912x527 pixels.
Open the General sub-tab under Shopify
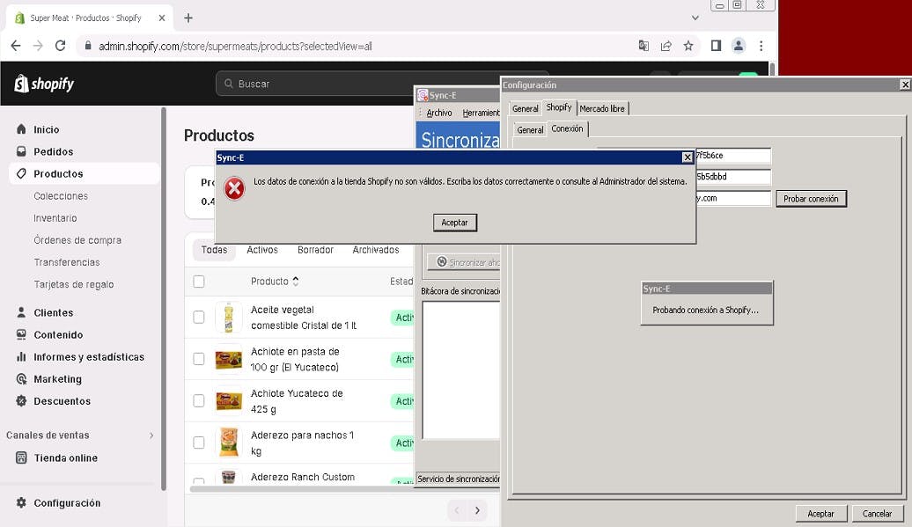point(530,130)
